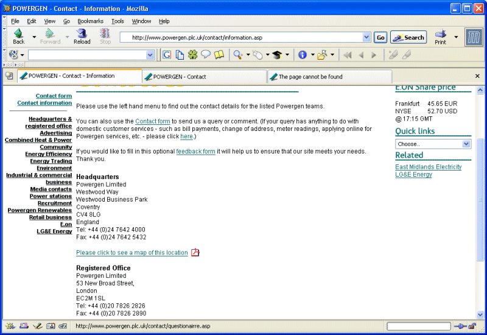Click the mouse pointer icon in Googlebar
487x335 pixels.
[258, 55]
